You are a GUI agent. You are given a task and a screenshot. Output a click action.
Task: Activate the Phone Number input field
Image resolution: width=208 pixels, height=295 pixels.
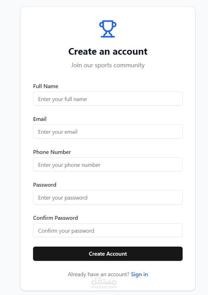[108, 164]
